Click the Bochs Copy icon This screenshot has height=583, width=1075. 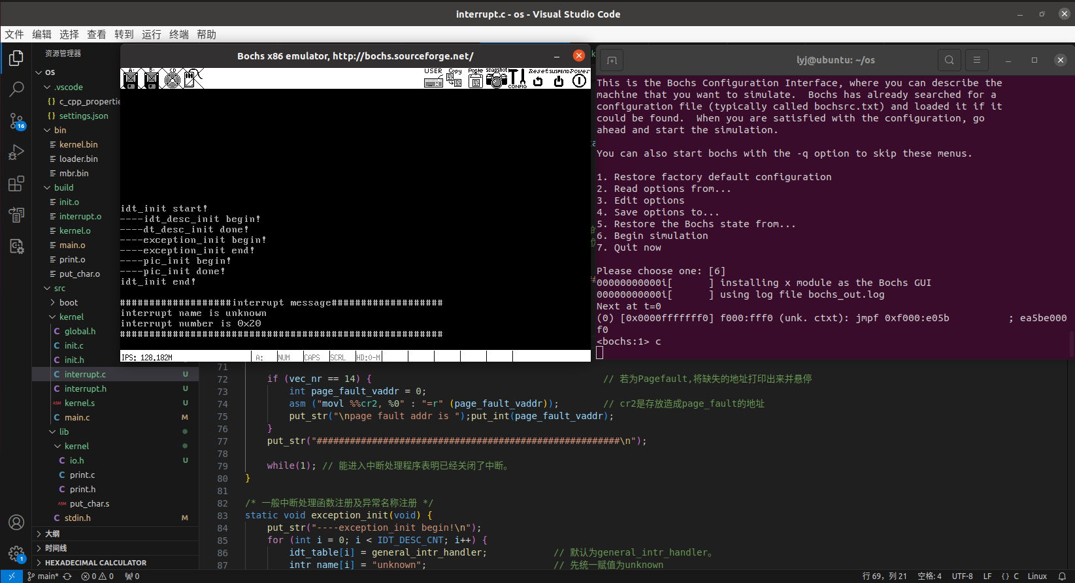(x=455, y=78)
